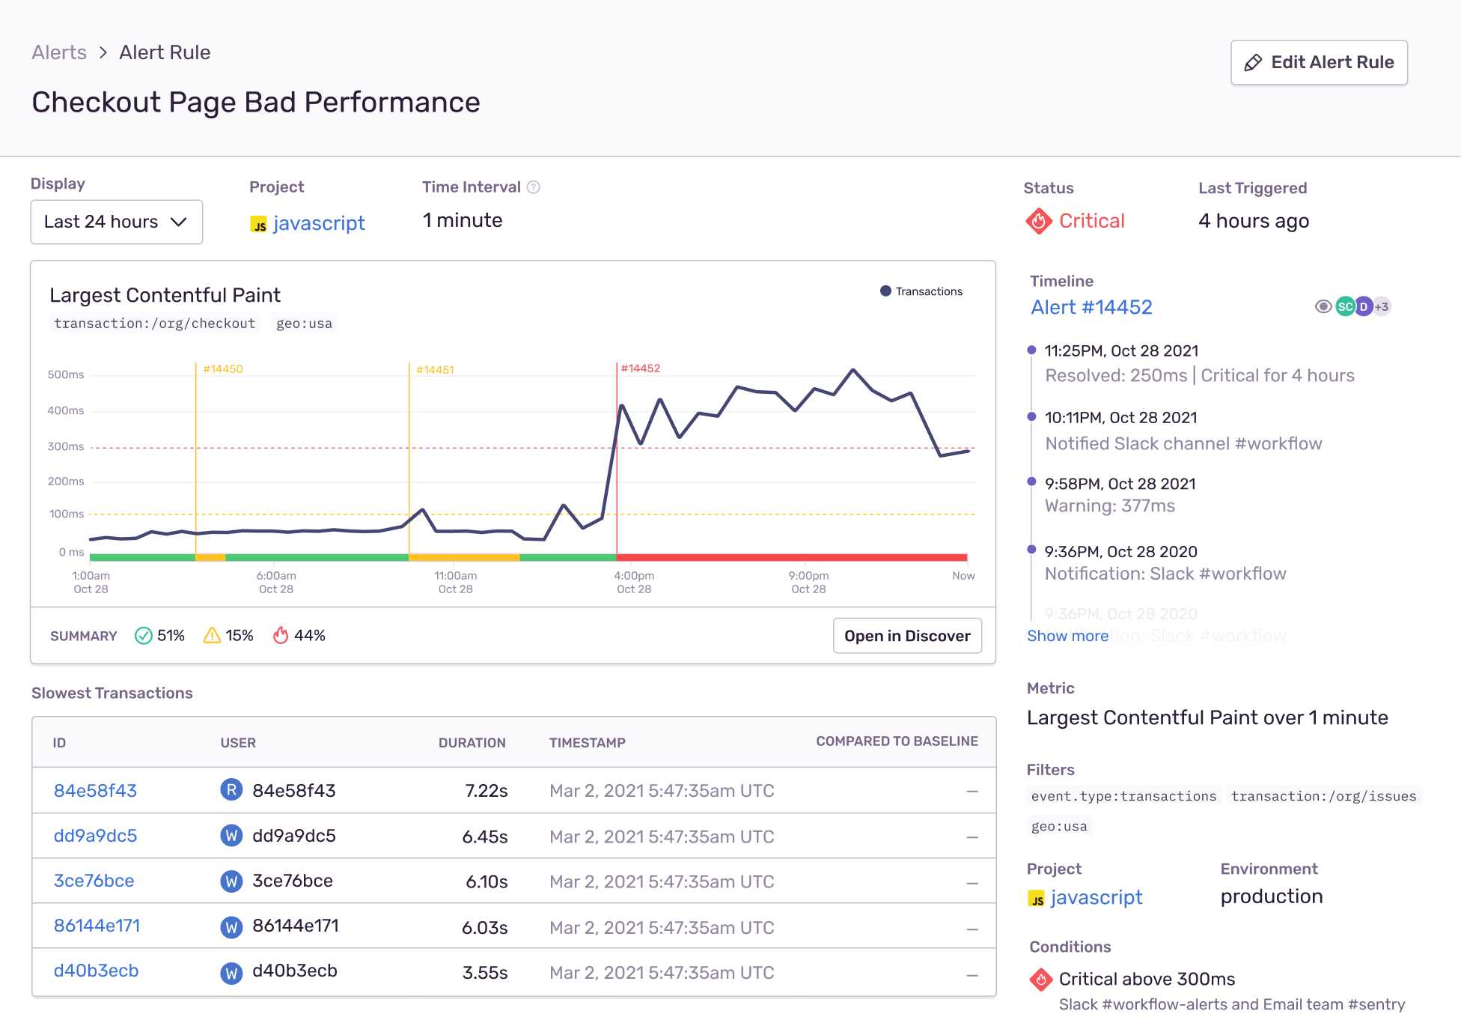The height and width of the screenshot is (1026, 1461).
Task: Click the #14451 alert marker on chart
Action: point(435,370)
